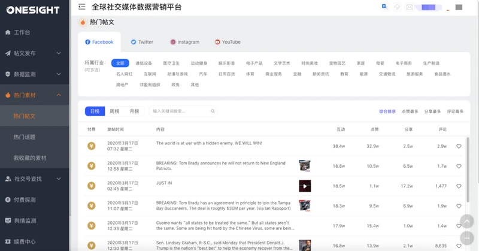Toggle the 医疗卫生 industry filter

click(171, 63)
